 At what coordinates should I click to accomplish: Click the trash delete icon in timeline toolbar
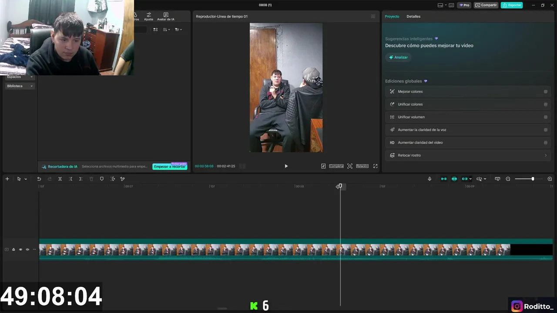(91, 179)
